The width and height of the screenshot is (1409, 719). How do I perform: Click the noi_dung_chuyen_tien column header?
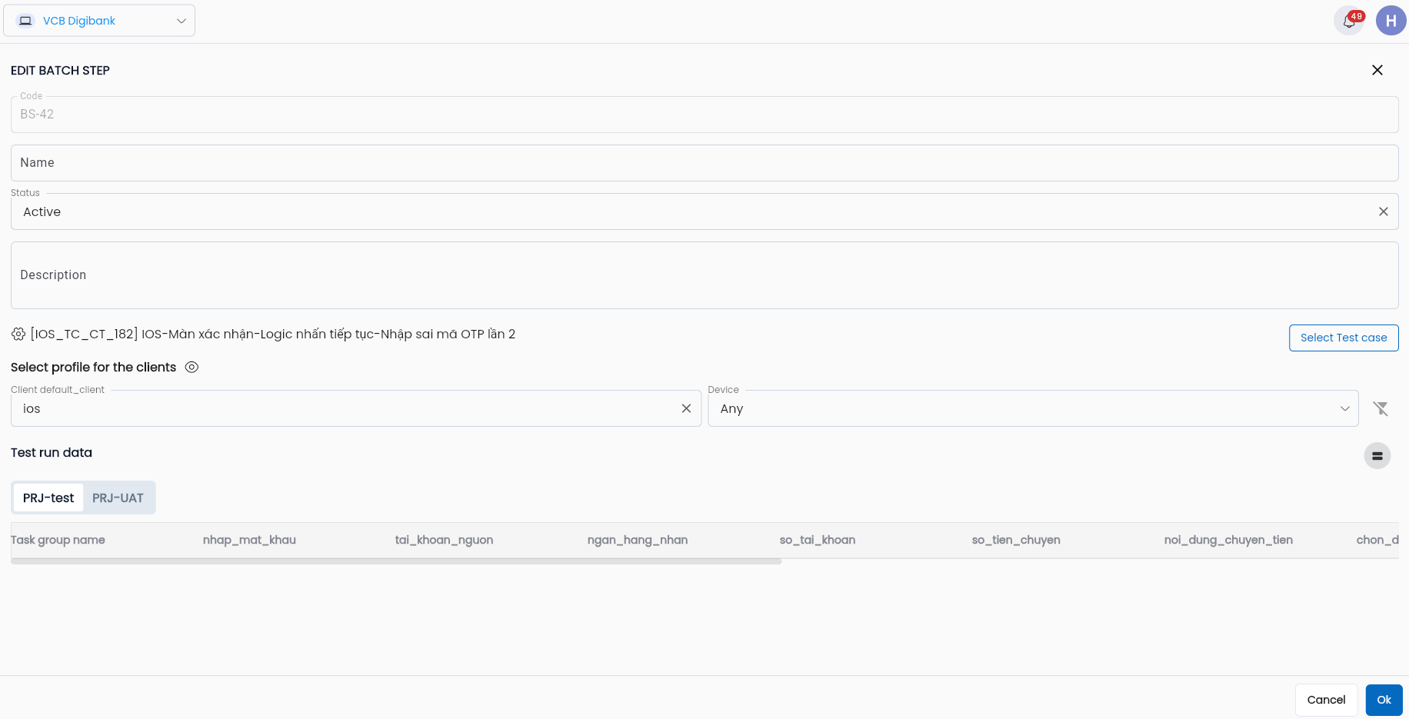coord(1228,540)
